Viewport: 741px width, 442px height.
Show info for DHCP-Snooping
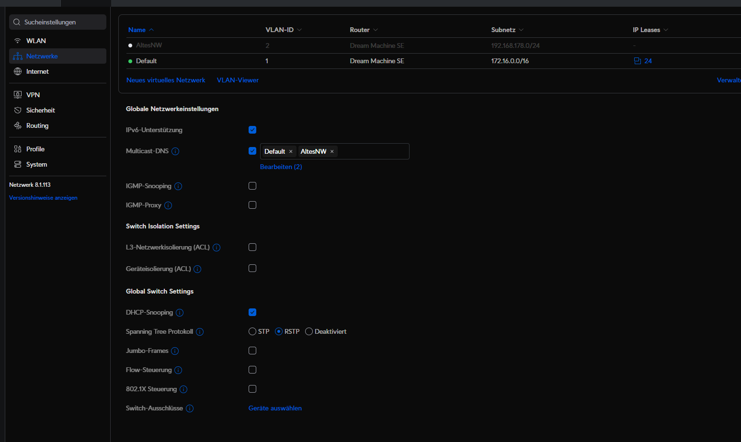[180, 313]
